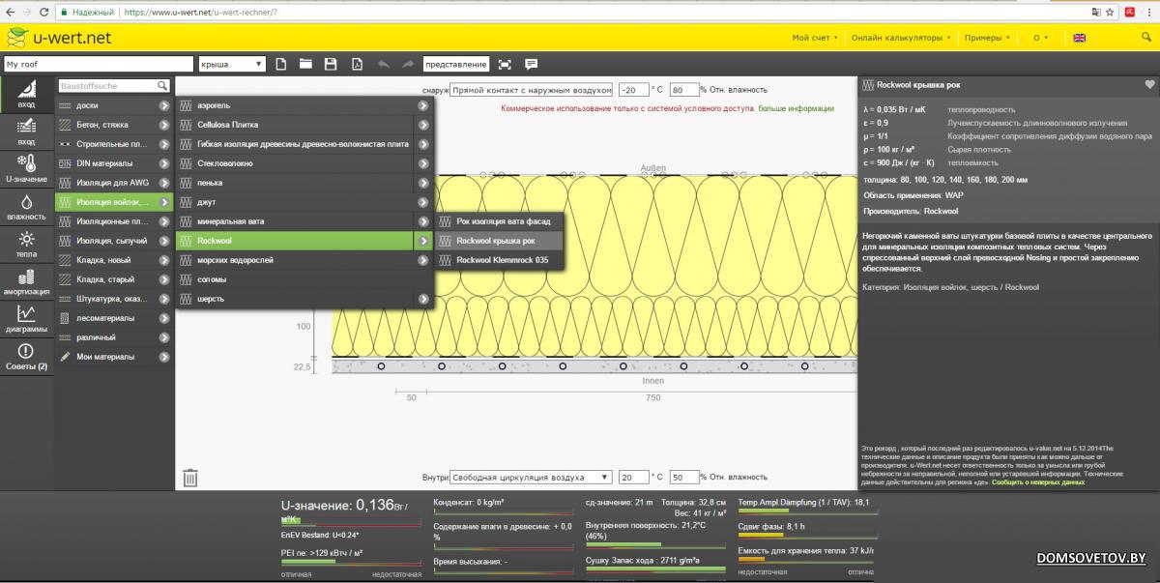The width and height of the screenshot is (1160, 583).
Task: Open Советы (2) tips section
Action: coord(26,357)
